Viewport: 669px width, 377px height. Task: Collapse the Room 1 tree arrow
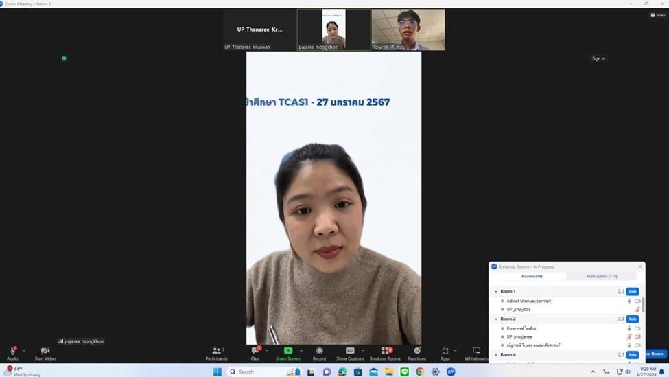(496, 292)
